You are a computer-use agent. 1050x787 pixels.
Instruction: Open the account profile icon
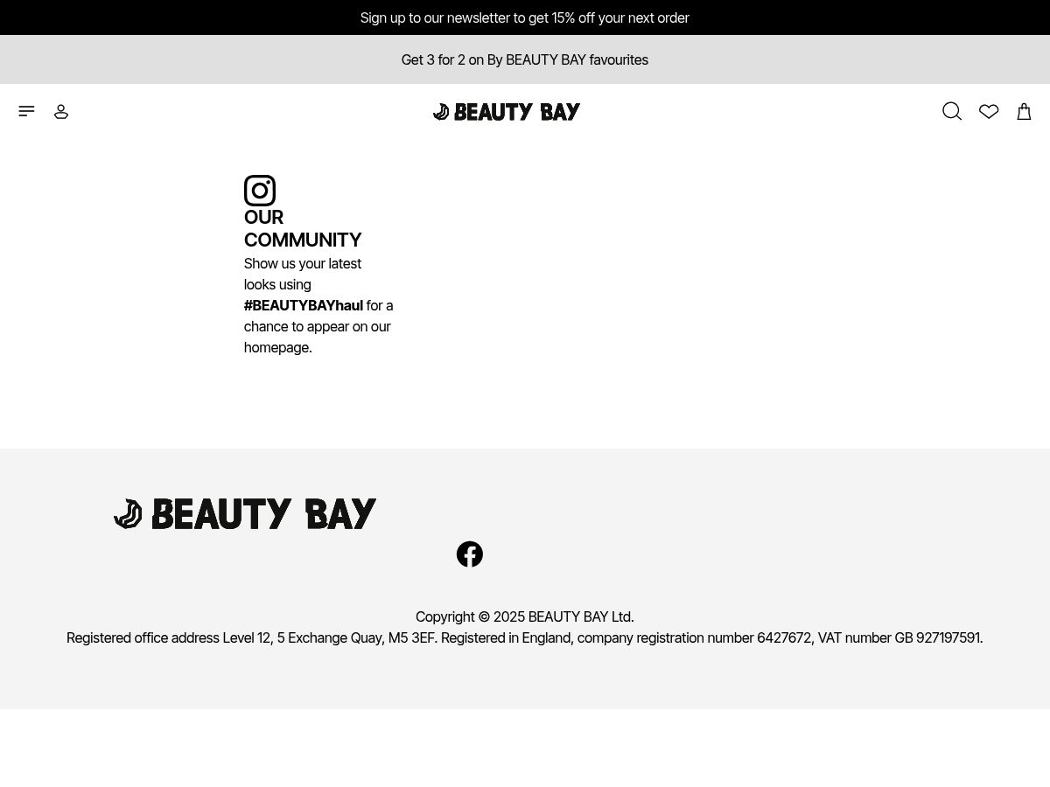pyautogui.click(x=61, y=111)
